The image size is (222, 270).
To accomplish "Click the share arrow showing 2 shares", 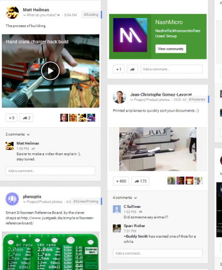I will (26, 118).
